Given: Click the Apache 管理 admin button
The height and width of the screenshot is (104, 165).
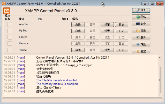Looking at the screenshot, I should [x=93, y=25].
